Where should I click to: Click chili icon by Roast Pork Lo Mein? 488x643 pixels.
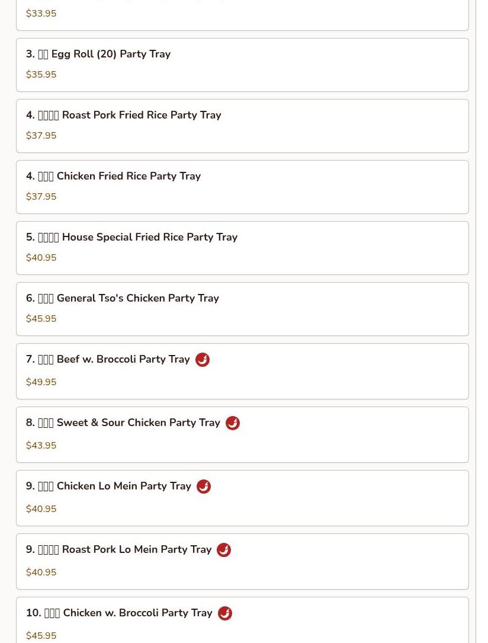(x=224, y=550)
